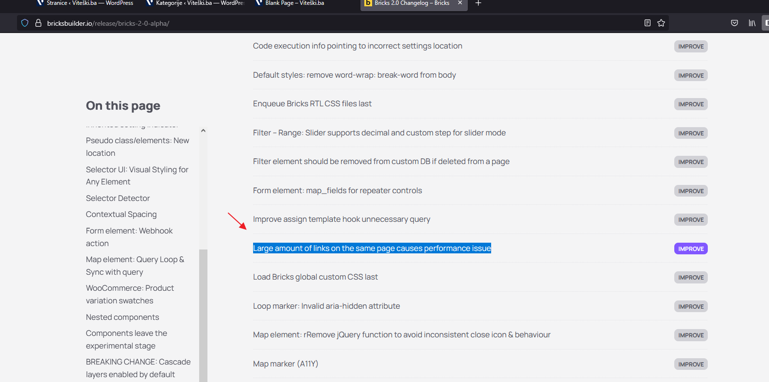Click IMPROVE badge for Default styles row
The image size is (769, 382).
pos(691,75)
